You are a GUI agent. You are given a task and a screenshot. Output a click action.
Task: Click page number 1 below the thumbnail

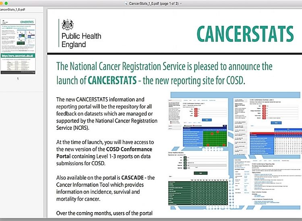coord(18,79)
